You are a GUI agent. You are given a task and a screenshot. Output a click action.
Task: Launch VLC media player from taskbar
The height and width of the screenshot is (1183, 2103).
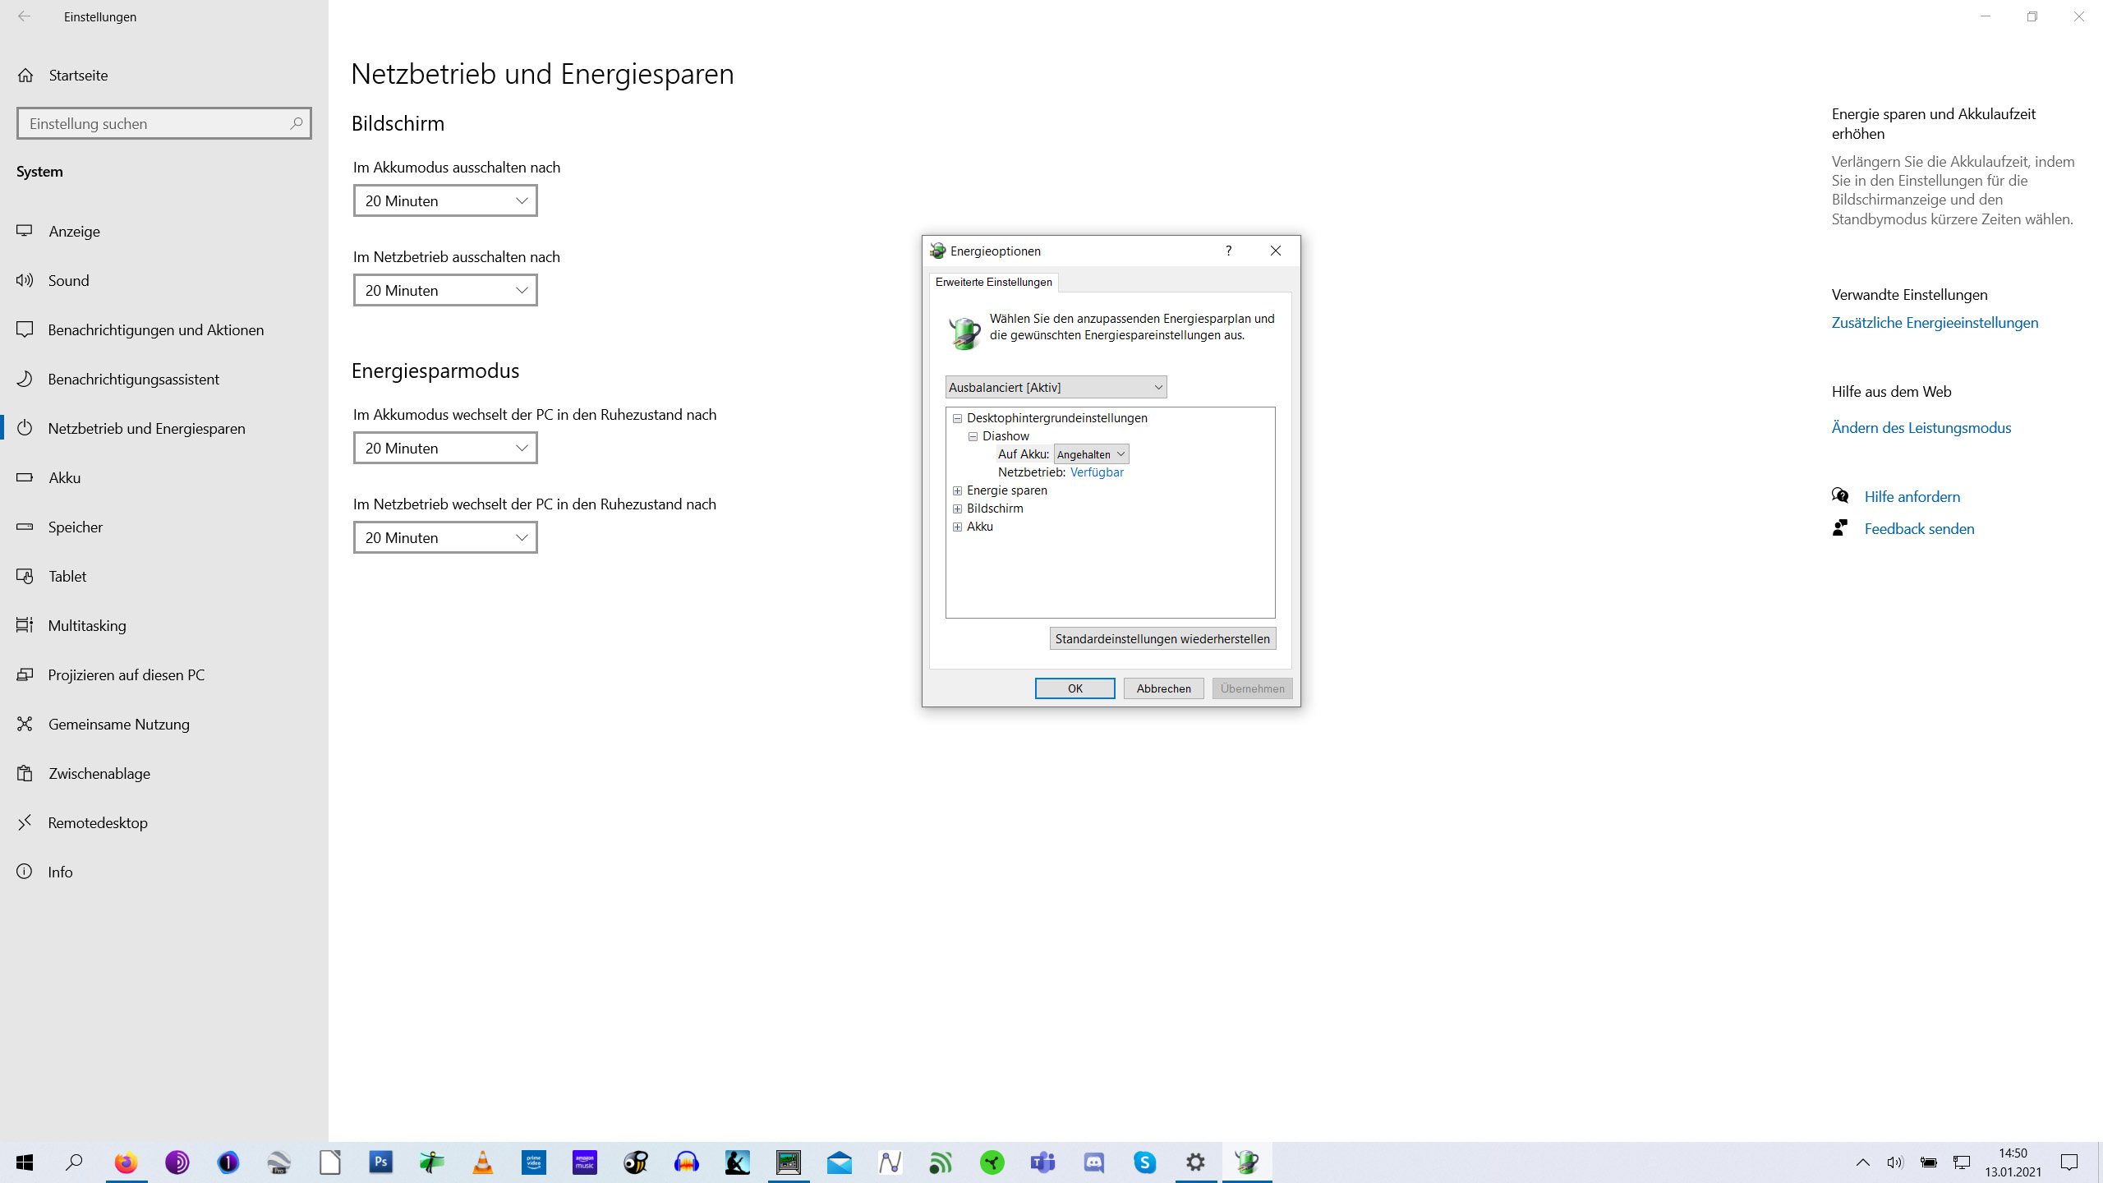click(x=483, y=1162)
